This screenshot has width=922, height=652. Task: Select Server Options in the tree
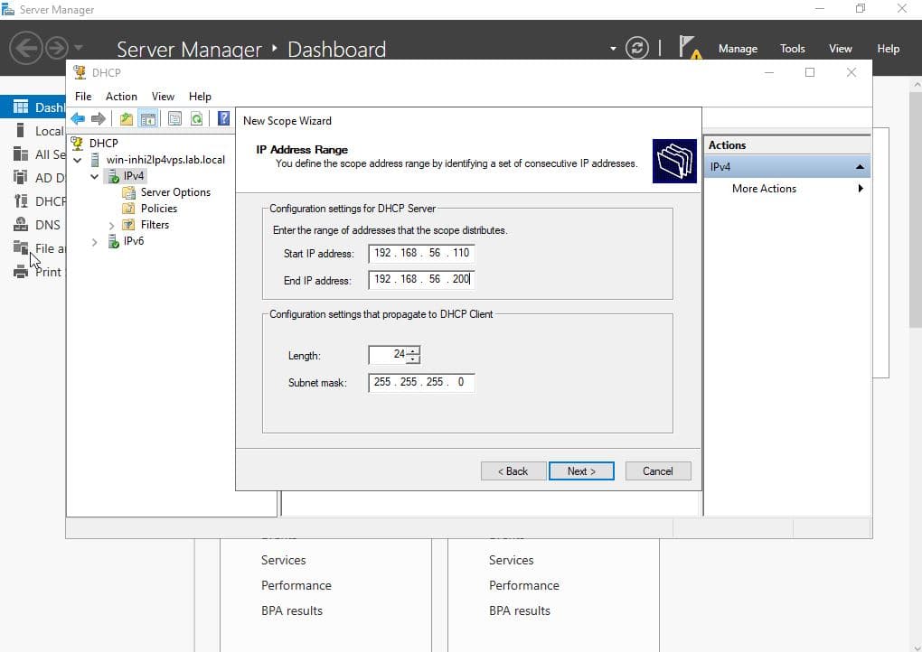pyautogui.click(x=175, y=192)
